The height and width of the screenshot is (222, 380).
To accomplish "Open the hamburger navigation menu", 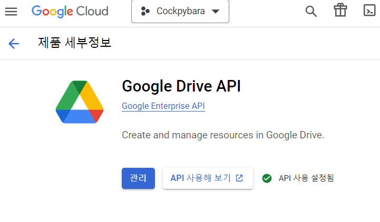I will pos(11,11).
